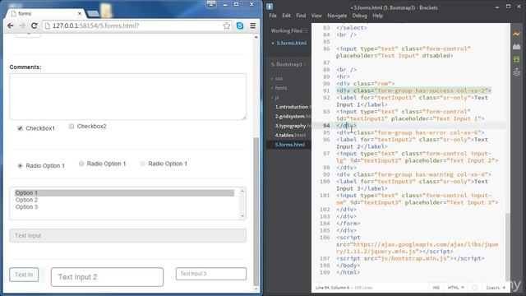Select Option 2 in the listbox
The width and height of the screenshot is (526, 296).
point(124,200)
